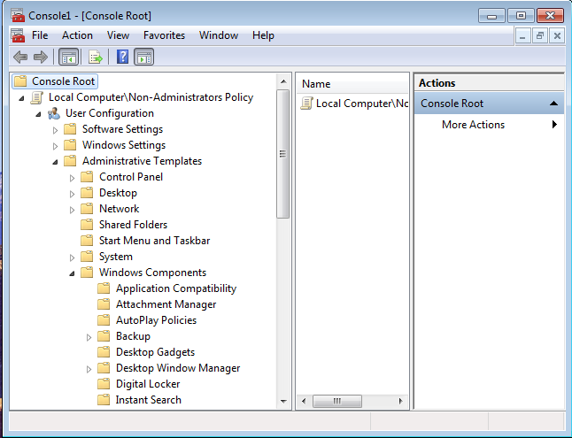Expand the Control Panel tree node
This screenshot has width=572, height=438.
coord(73,178)
